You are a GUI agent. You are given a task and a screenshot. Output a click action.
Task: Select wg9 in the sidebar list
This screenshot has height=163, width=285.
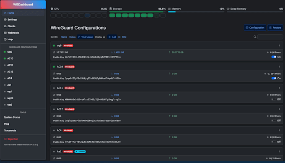coord(23,105)
